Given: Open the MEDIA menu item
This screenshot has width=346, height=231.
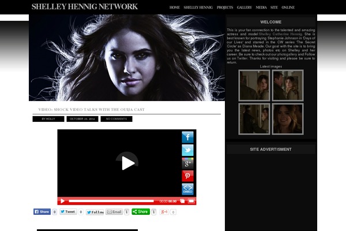Looking at the screenshot, I should click(261, 8).
